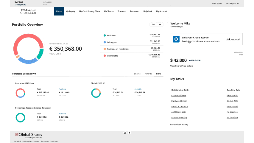Click the Facebook icon in the footer
Viewport: 254px width, 143px height.
129,133
